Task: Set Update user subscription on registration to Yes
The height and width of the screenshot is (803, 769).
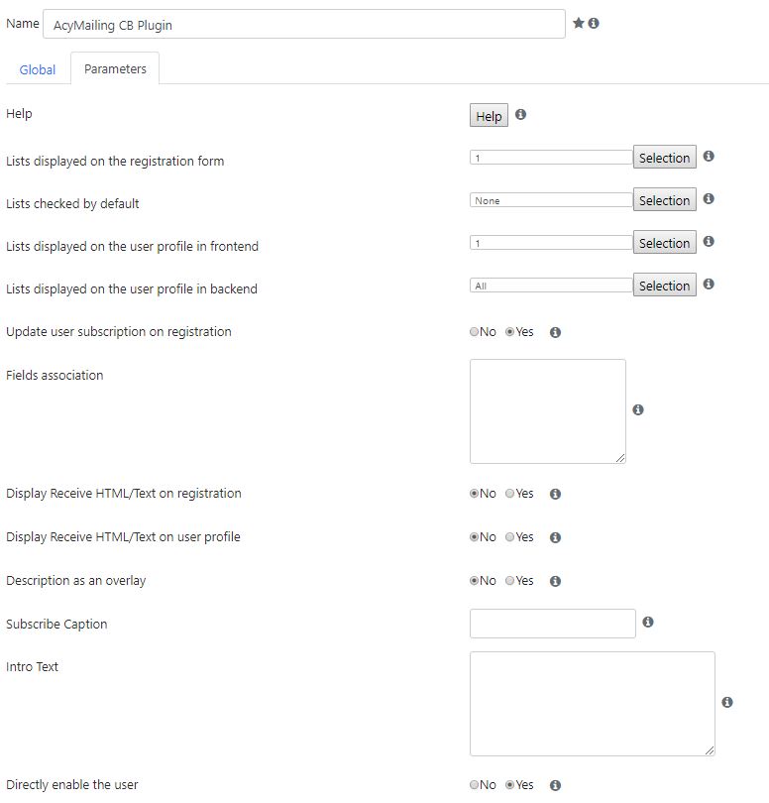Action: tap(510, 332)
